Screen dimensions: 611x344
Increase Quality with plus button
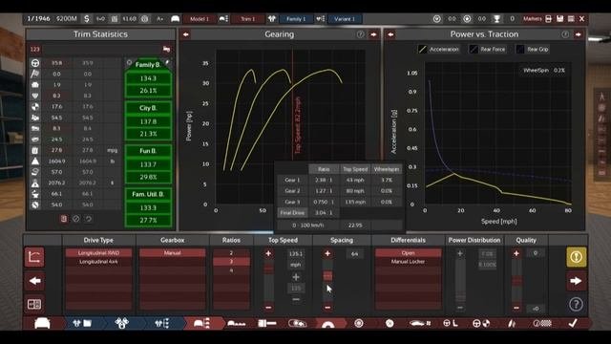[516, 253]
